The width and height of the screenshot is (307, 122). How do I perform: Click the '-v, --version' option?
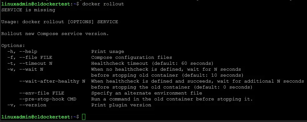coord(27,105)
